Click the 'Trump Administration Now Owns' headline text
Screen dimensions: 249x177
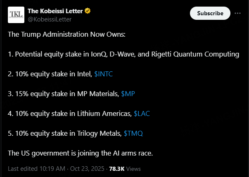[69, 34]
